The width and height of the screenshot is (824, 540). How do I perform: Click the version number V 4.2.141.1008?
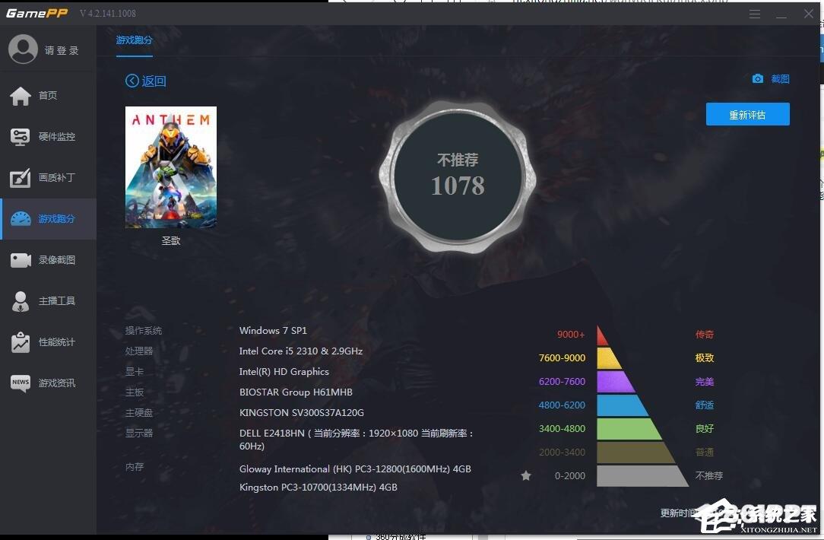pos(108,13)
